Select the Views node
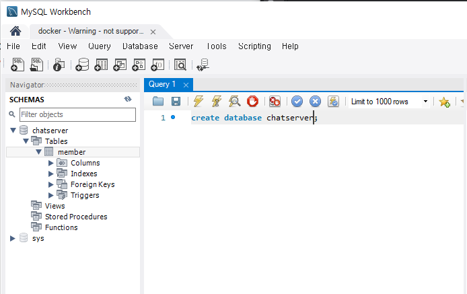467x294 pixels. tap(55, 206)
